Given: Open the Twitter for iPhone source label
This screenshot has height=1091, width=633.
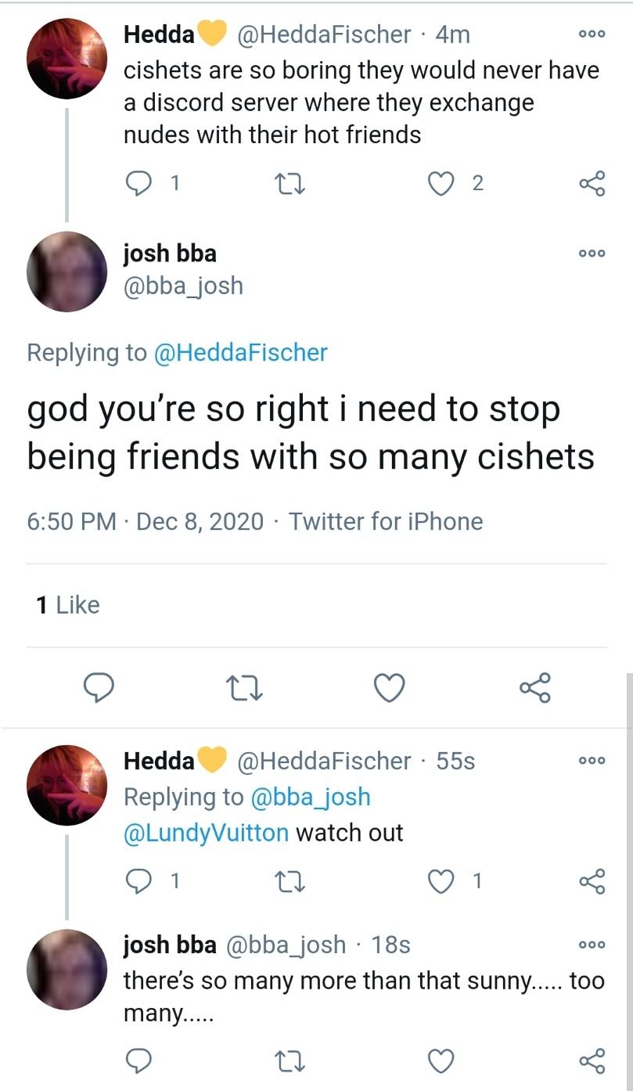Looking at the screenshot, I should pos(386,521).
